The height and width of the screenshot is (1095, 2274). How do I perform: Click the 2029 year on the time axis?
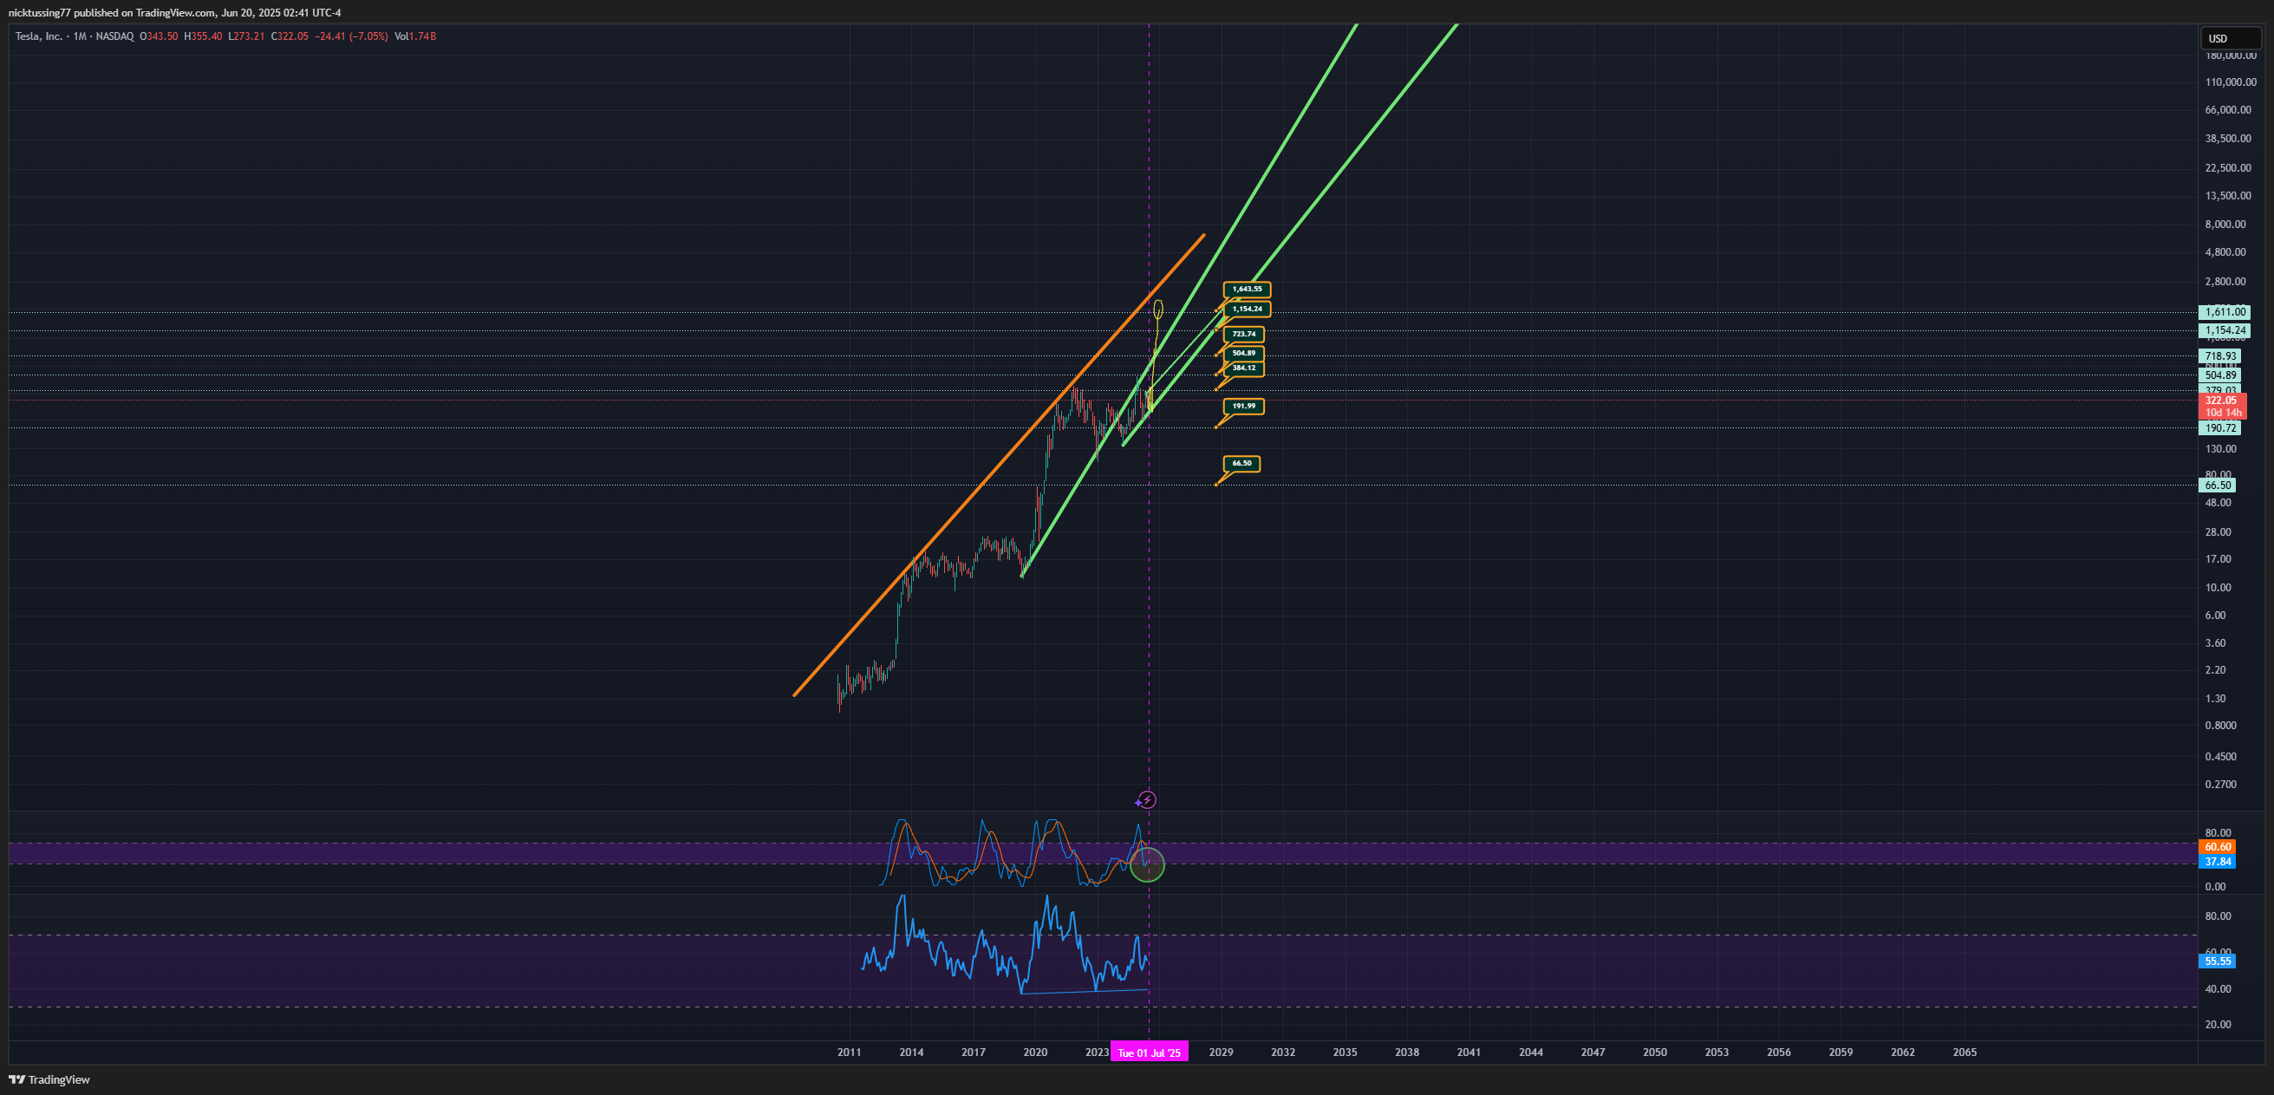pyautogui.click(x=1221, y=1052)
